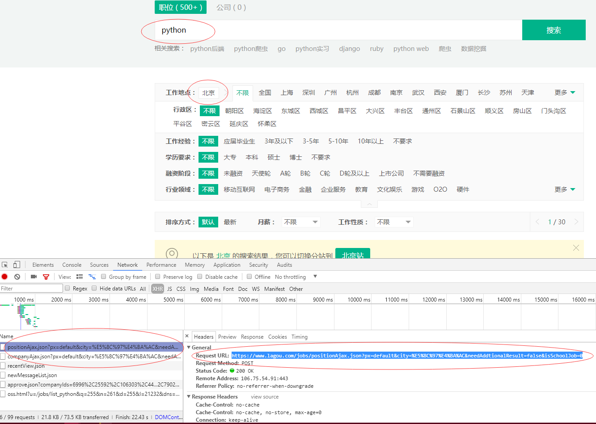The width and height of the screenshot is (596, 424).
Task: Open the No throttling dropdown
Action: (x=296, y=277)
